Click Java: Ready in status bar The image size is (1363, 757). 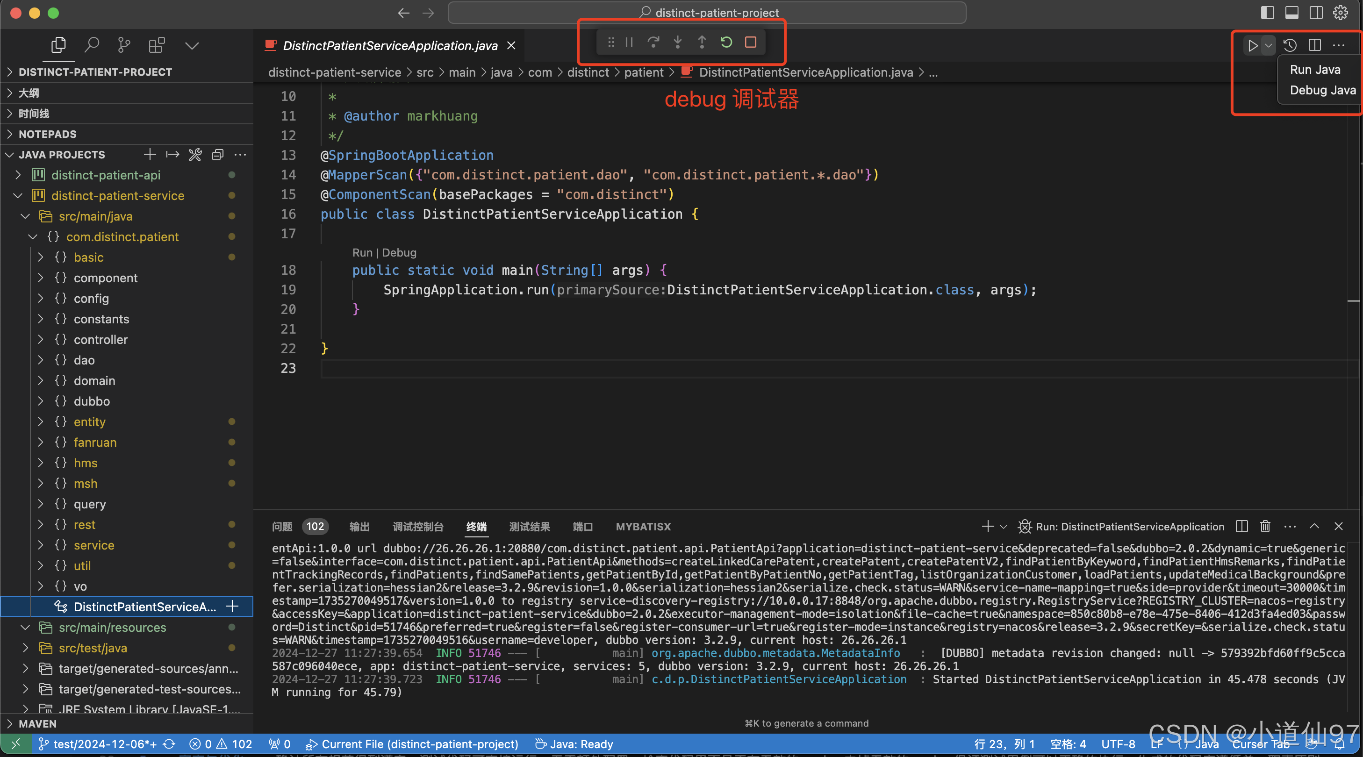pos(574,744)
